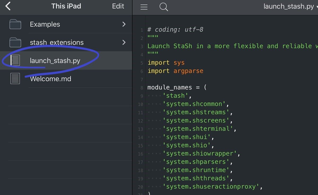Tap the launch_stash.py document icon
Viewport: 318px width, 195px height.
[x=15, y=60]
